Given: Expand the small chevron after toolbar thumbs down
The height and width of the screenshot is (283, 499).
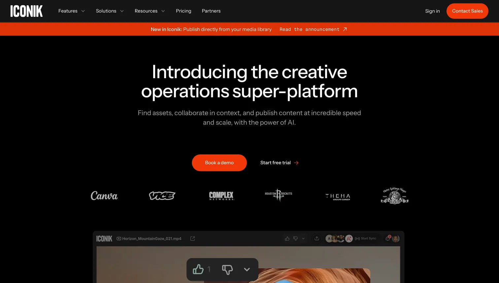Looking at the screenshot, I should pos(303,238).
